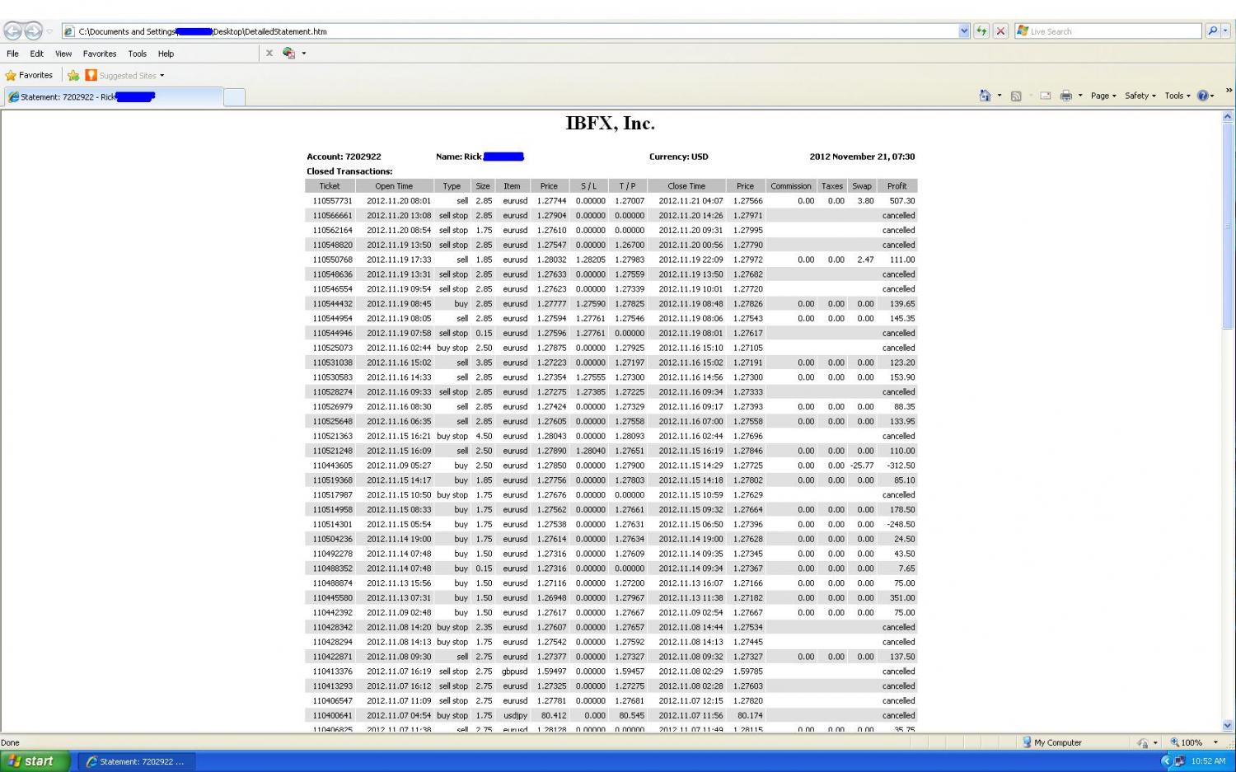
Task: Click the network tray icon near clock
Action: click(1179, 761)
